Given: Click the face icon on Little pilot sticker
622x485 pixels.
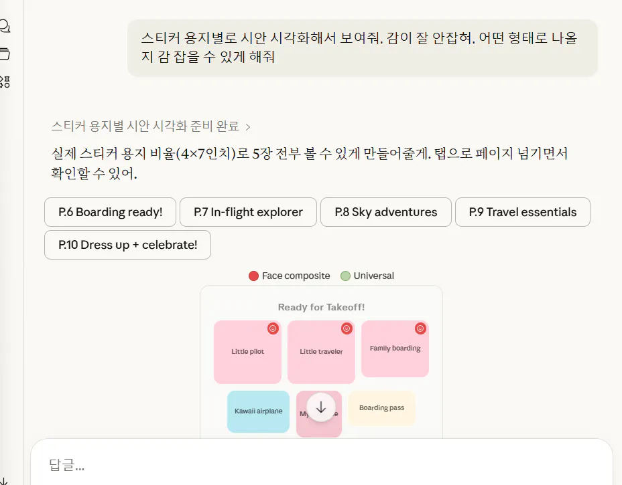Looking at the screenshot, I should point(273,328).
